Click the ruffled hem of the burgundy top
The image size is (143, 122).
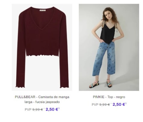pyautogui.click(x=42, y=55)
